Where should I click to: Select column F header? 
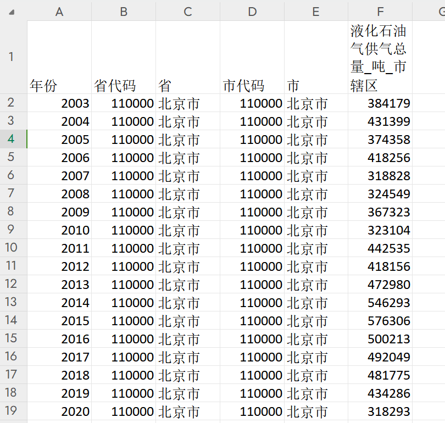pos(380,12)
